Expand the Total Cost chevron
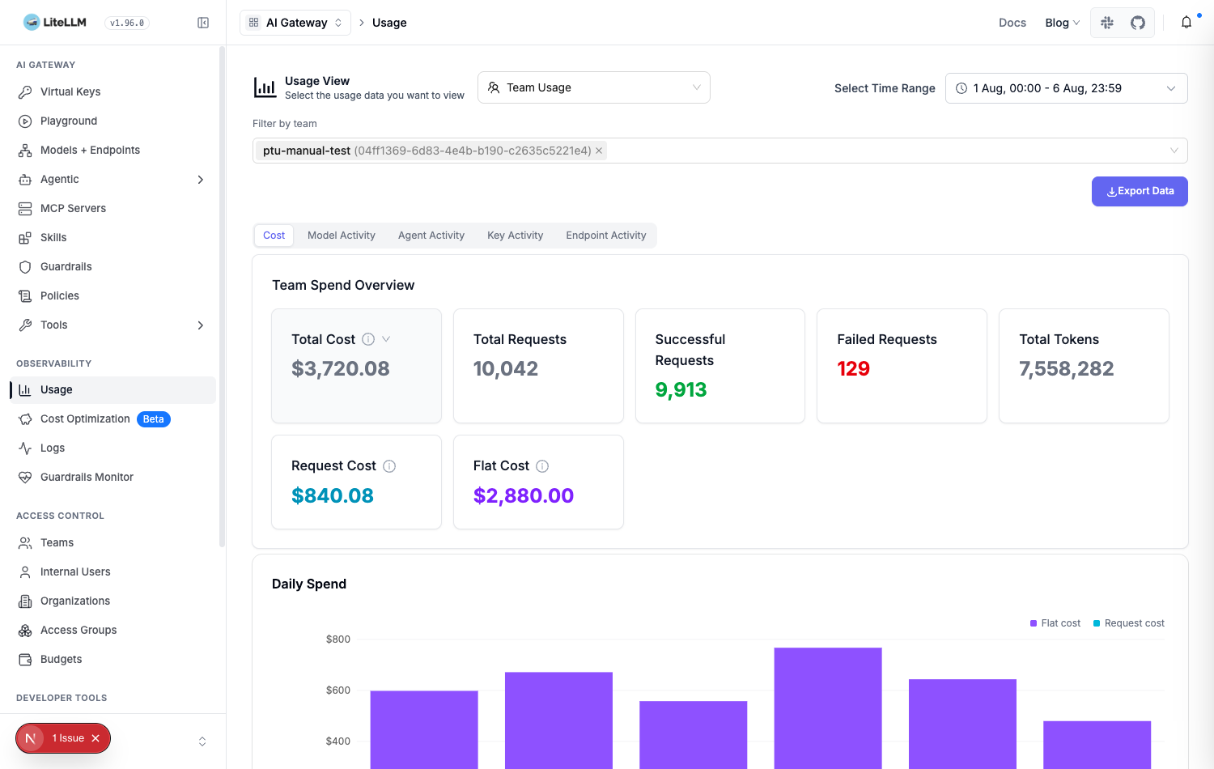Viewport: 1214px width, 769px height. coord(386,339)
